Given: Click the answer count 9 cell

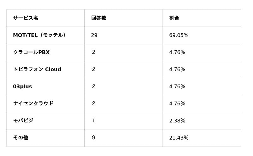Looking at the screenshot, I should tap(94, 138).
